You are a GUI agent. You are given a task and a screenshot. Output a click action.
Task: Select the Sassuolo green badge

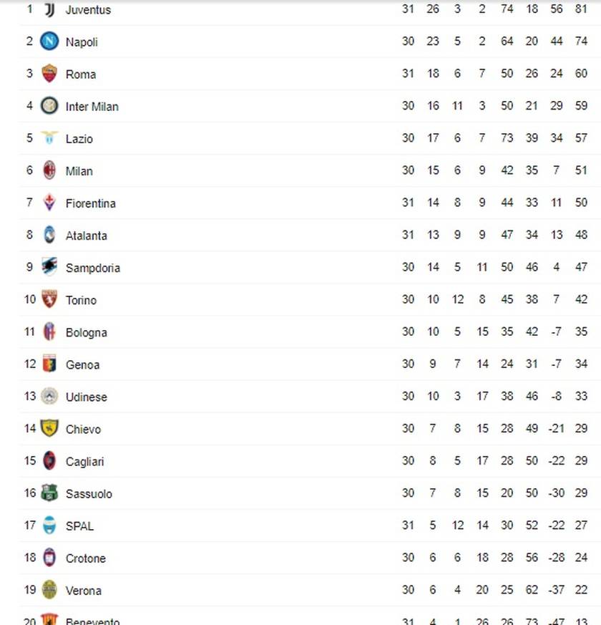(49, 493)
